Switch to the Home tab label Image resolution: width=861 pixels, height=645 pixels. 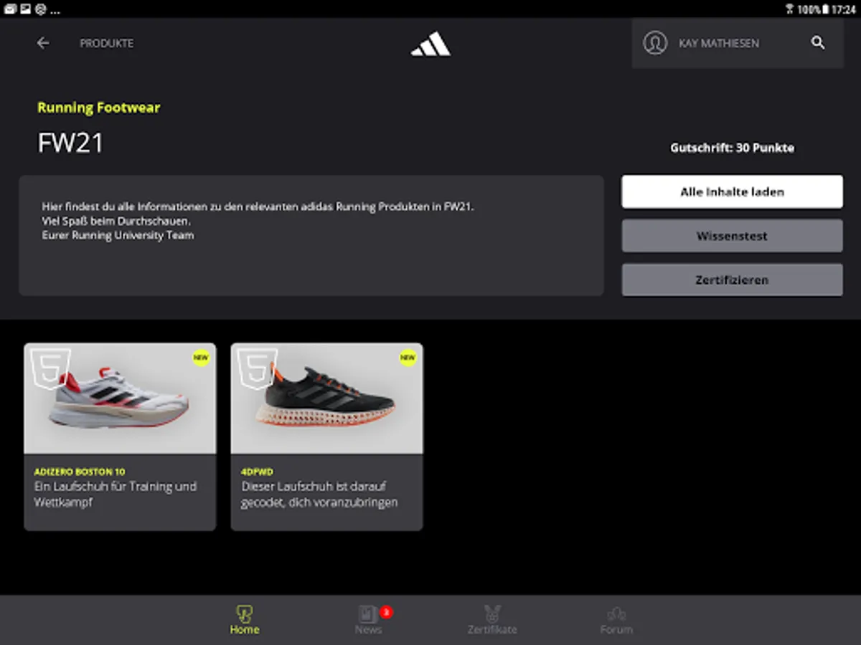(245, 630)
